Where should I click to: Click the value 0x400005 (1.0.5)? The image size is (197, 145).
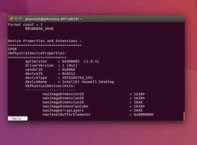pos(81,61)
